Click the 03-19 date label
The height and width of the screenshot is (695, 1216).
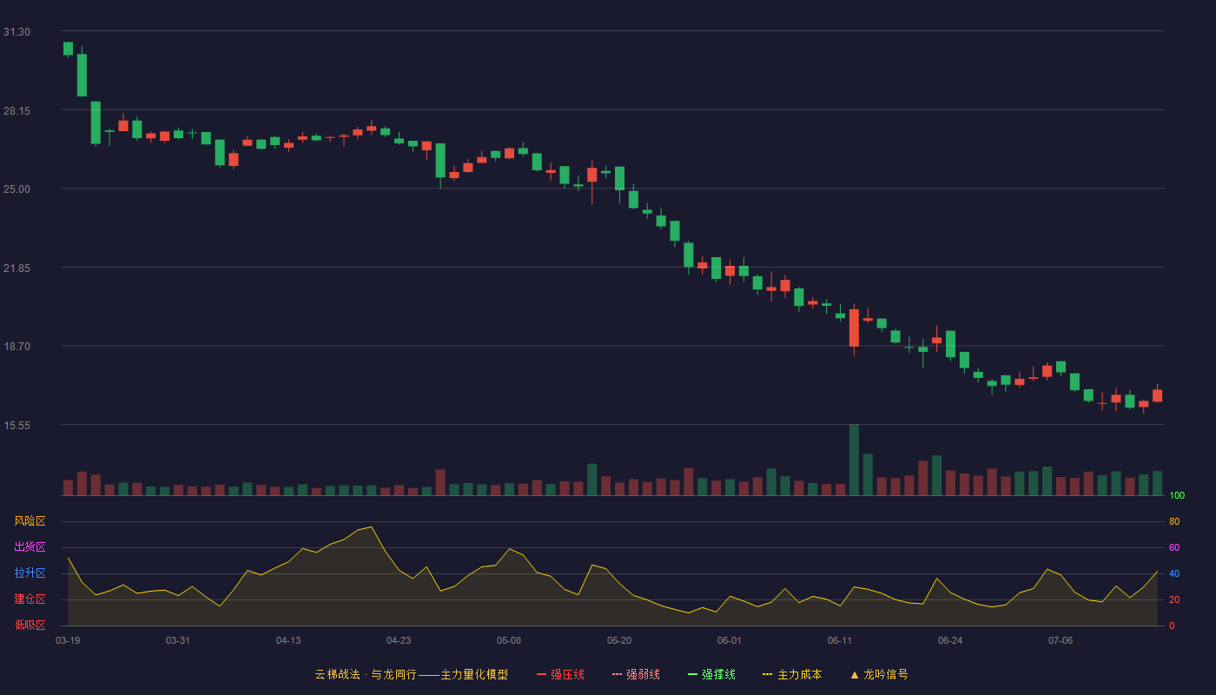point(68,640)
